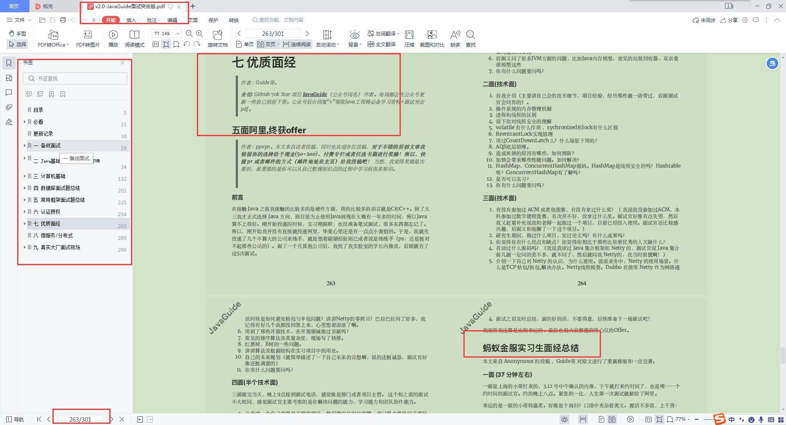Toggle double page (双页) layout
The height and width of the screenshot is (425, 786).
268,44
